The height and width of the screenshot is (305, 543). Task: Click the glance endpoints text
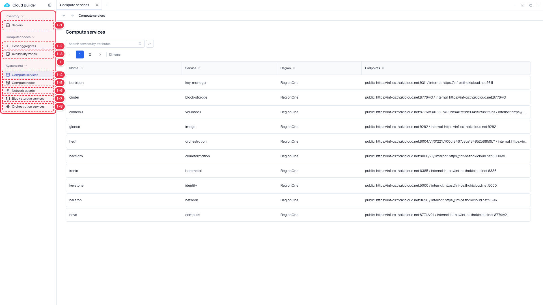pos(430,127)
